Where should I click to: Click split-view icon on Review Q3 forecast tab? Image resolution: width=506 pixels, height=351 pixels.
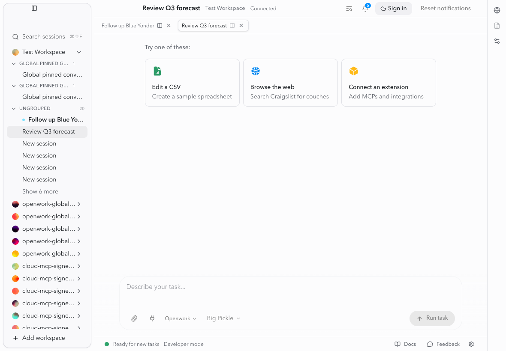[x=232, y=25]
